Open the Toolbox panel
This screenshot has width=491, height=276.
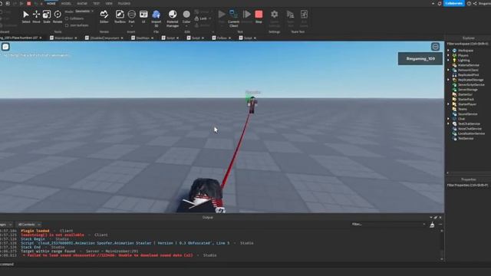pyautogui.click(x=120, y=16)
